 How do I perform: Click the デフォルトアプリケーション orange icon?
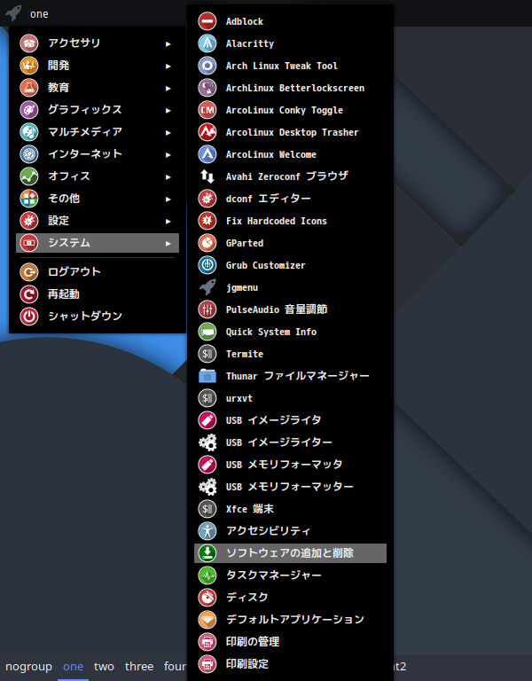coord(207,619)
